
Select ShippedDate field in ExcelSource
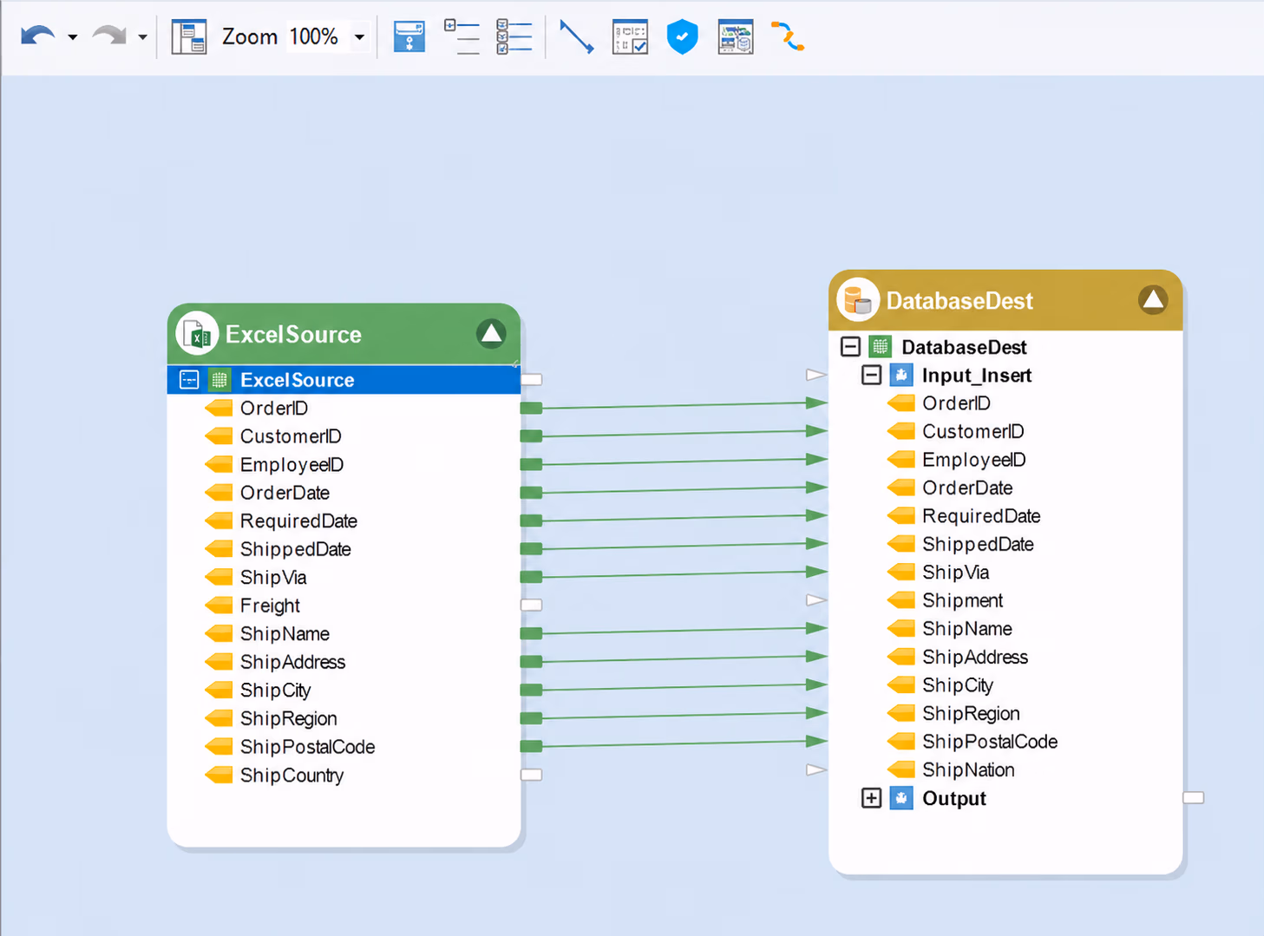click(x=295, y=549)
